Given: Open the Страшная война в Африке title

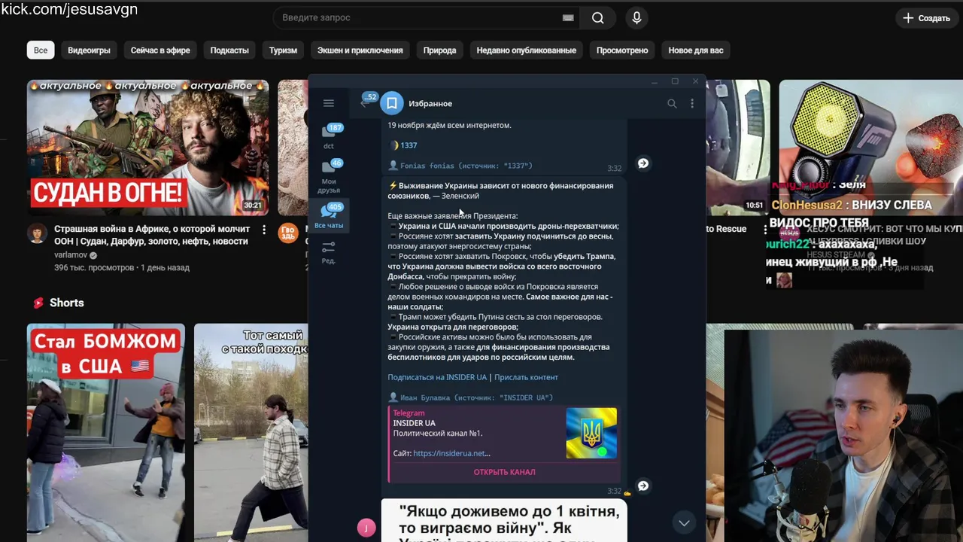Looking at the screenshot, I should tap(151, 235).
